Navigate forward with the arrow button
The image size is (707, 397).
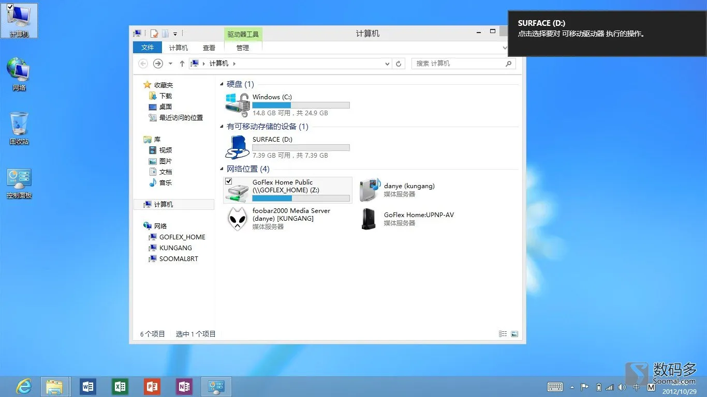158,64
